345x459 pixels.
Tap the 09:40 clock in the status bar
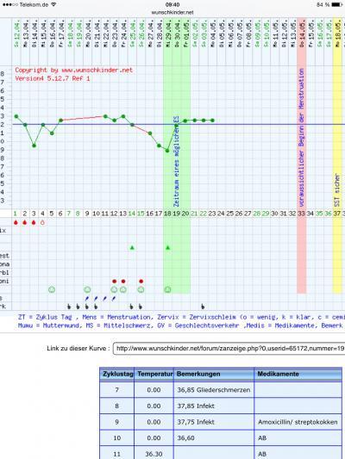pos(172,4)
